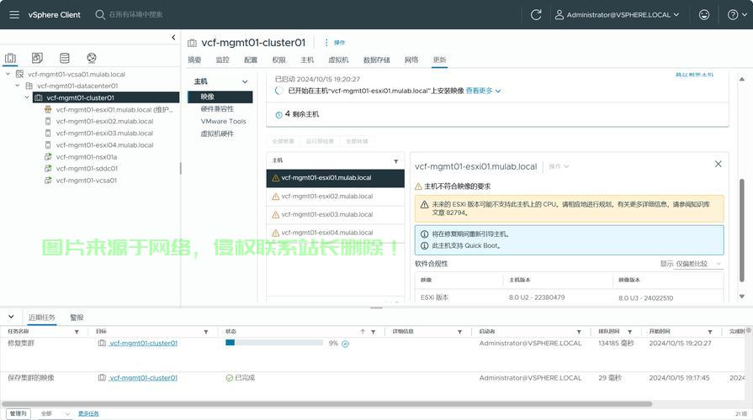This screenshot has width=753, height=420.
Task: Collapse the left navigation sidebar
Action: tap(173, 38)
